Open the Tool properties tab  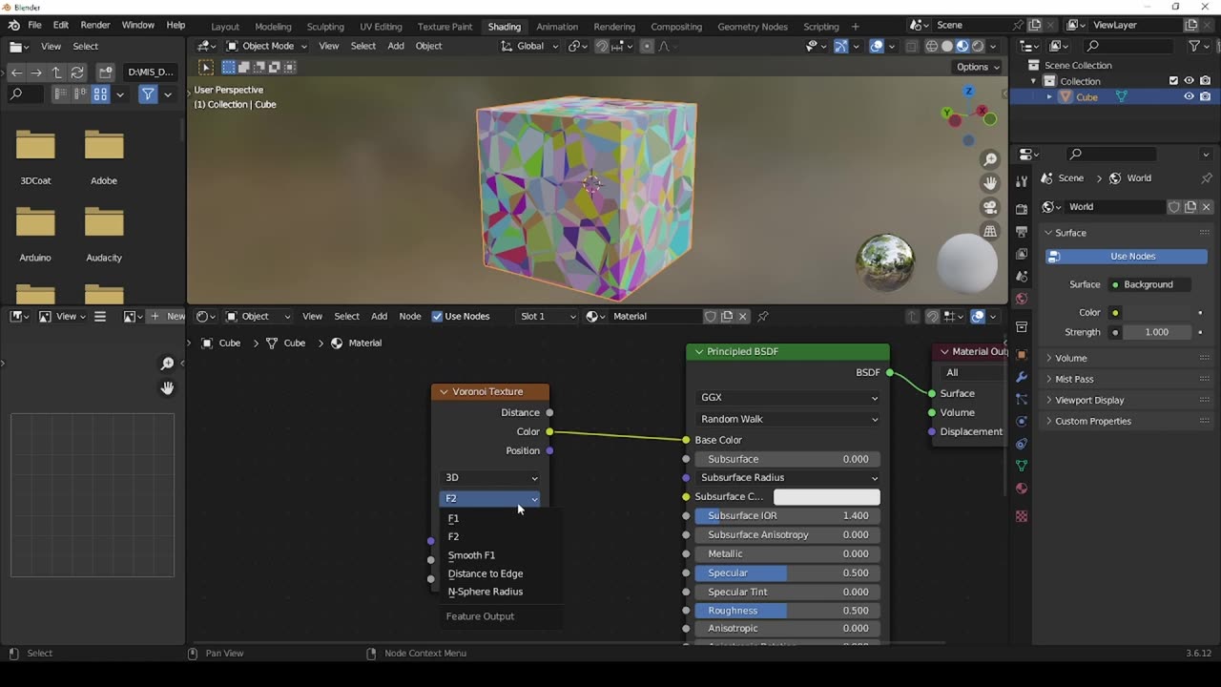(x=1022, y=182)
